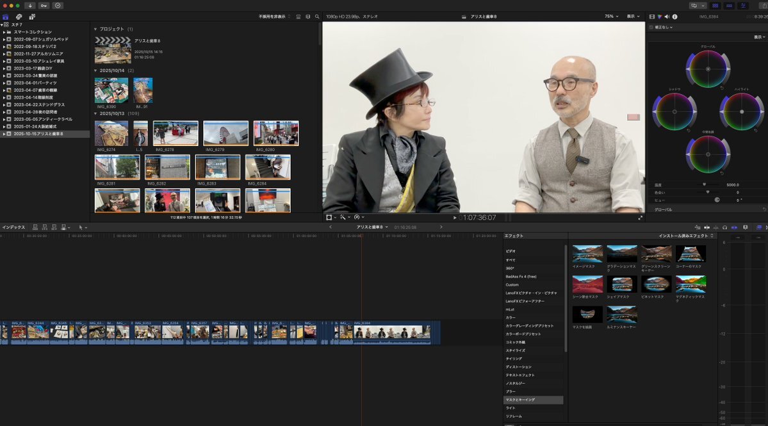Select the ブラー effects category
The width and height of the screenshot is (768, 426).
coord(511,391)
